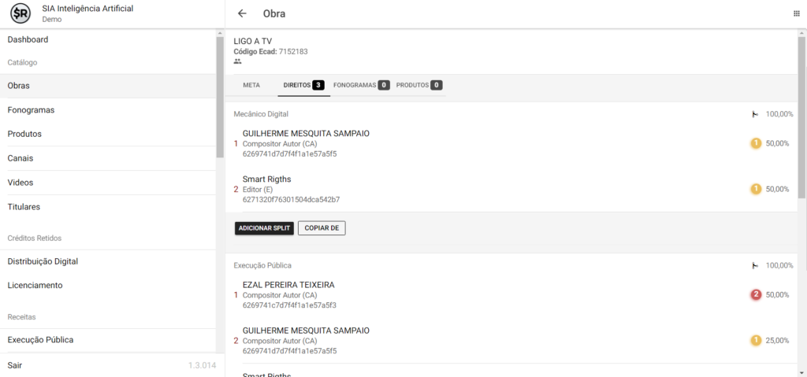Screen dimensions: 807x377
Task: Click yellow badge on Smart Rigths editor row
Action: [x=755, y=189]
